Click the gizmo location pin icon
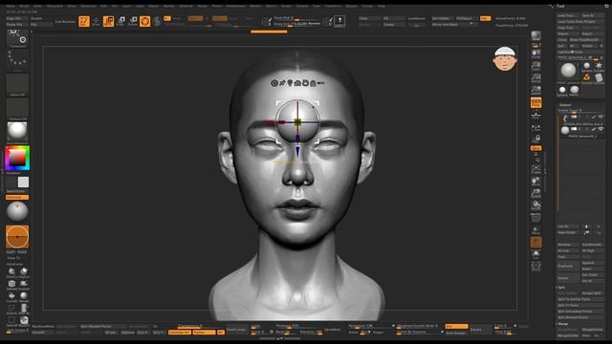 click(x=290, y=83)
